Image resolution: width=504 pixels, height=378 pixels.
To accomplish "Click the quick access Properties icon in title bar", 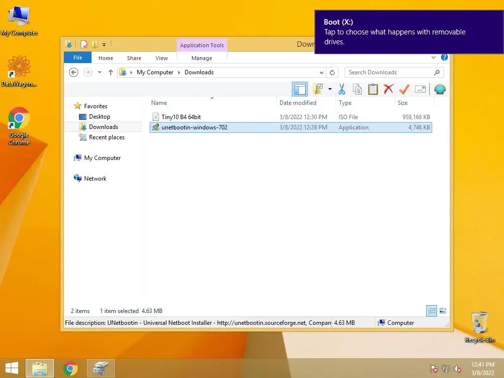I will [84, 44].
